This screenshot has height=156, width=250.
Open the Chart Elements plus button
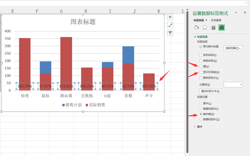pyautogui.click(x=170, y=17)
